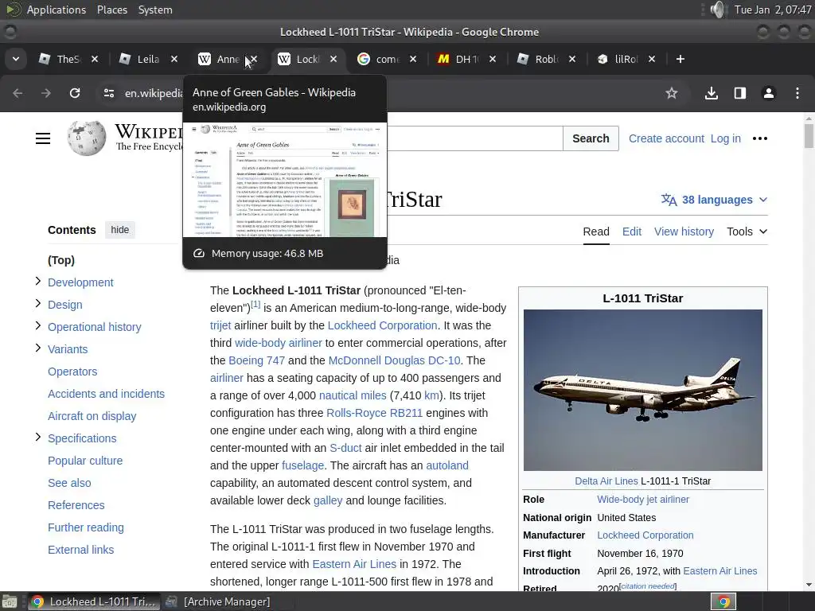Open Wikipedia main hamburger menu

pos(43,138)
